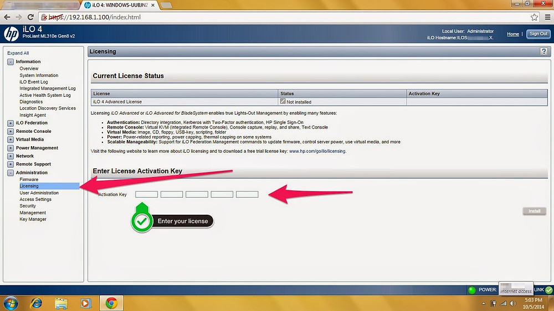Collapse the Administration section
Screen dimensions: 554x311
point(11,173)
